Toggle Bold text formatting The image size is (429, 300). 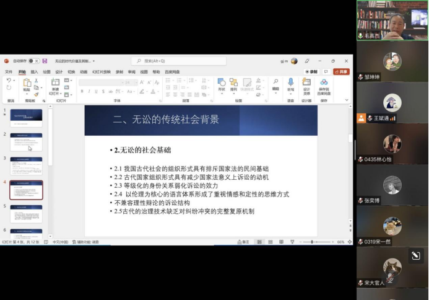click(x=81, y=91)
